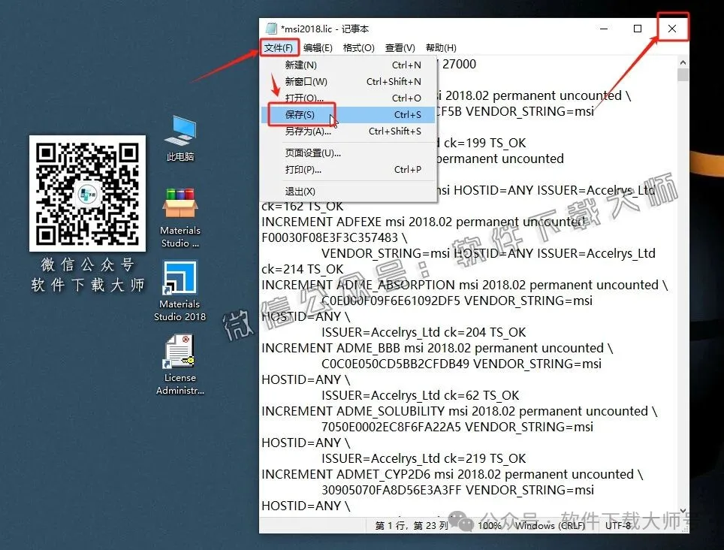724x550 pixels.
Task: Open the 编辑(E) menu
Action: pos(318,47)
